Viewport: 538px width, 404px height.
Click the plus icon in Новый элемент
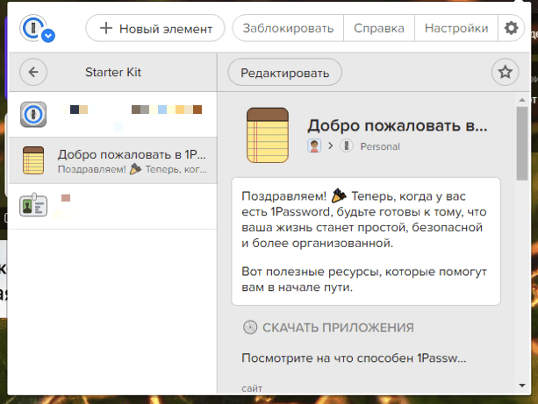click(x=106, y=28)
